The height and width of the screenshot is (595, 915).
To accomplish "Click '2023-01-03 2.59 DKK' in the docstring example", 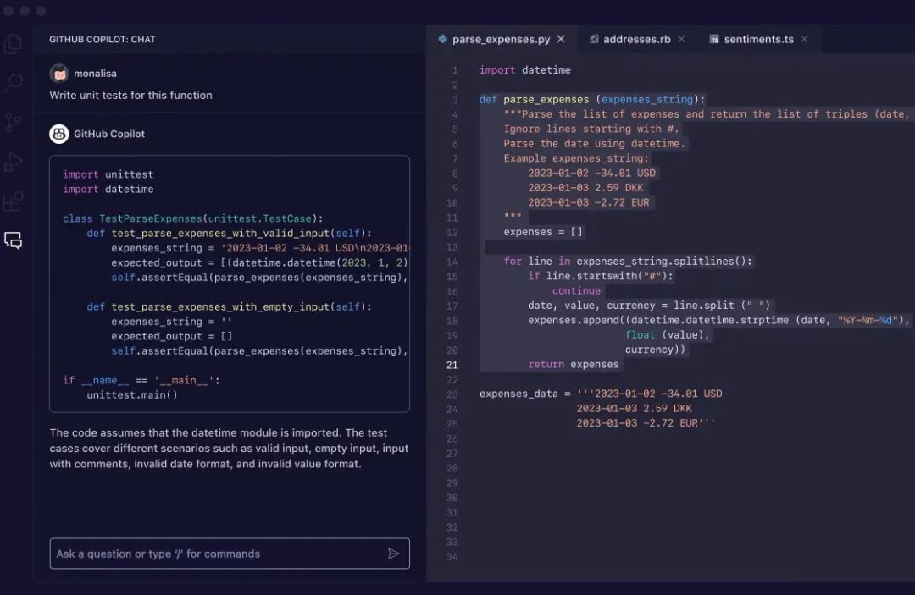I will pyautogui.click(x=585, y=188).
